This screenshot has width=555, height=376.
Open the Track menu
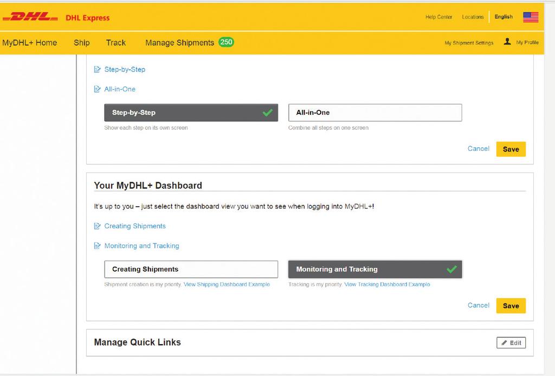point(116,43)
